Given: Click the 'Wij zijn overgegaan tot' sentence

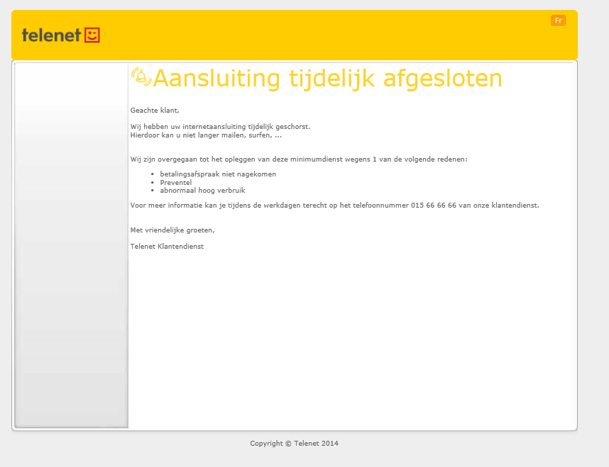Looking at the screenshot, I should pos(298,159).
